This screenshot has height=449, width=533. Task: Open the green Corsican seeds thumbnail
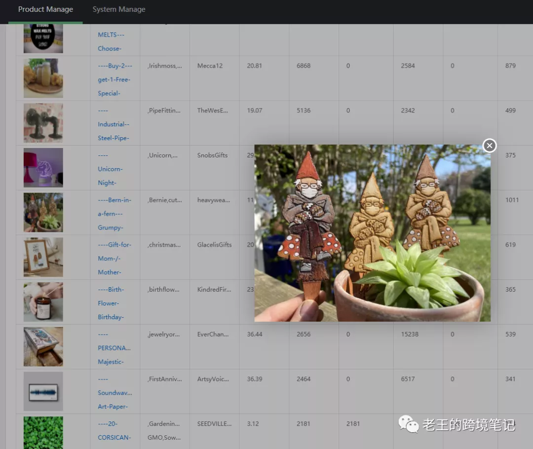pos(43,432)
